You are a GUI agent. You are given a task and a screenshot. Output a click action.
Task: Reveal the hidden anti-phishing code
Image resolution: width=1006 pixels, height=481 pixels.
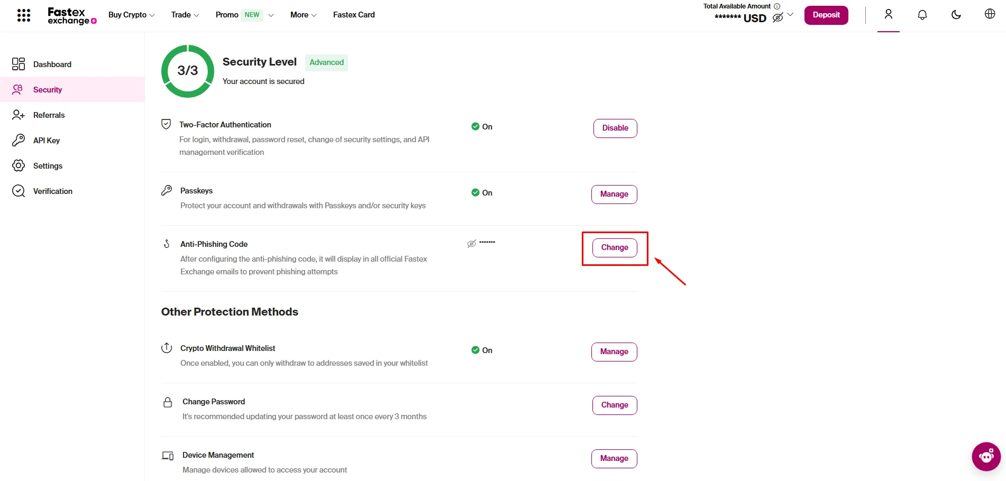tap(472, 244)
